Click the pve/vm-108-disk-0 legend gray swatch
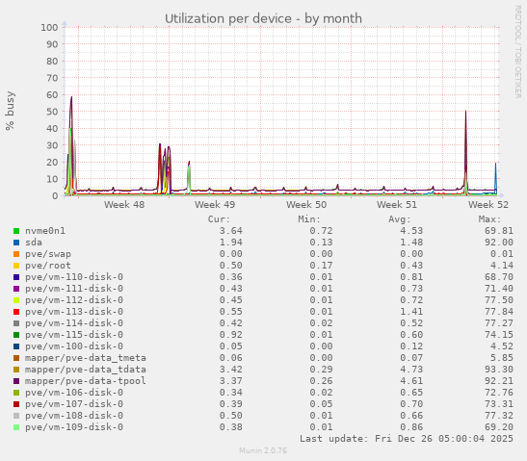The image size is (527, 461). point(16,416)
